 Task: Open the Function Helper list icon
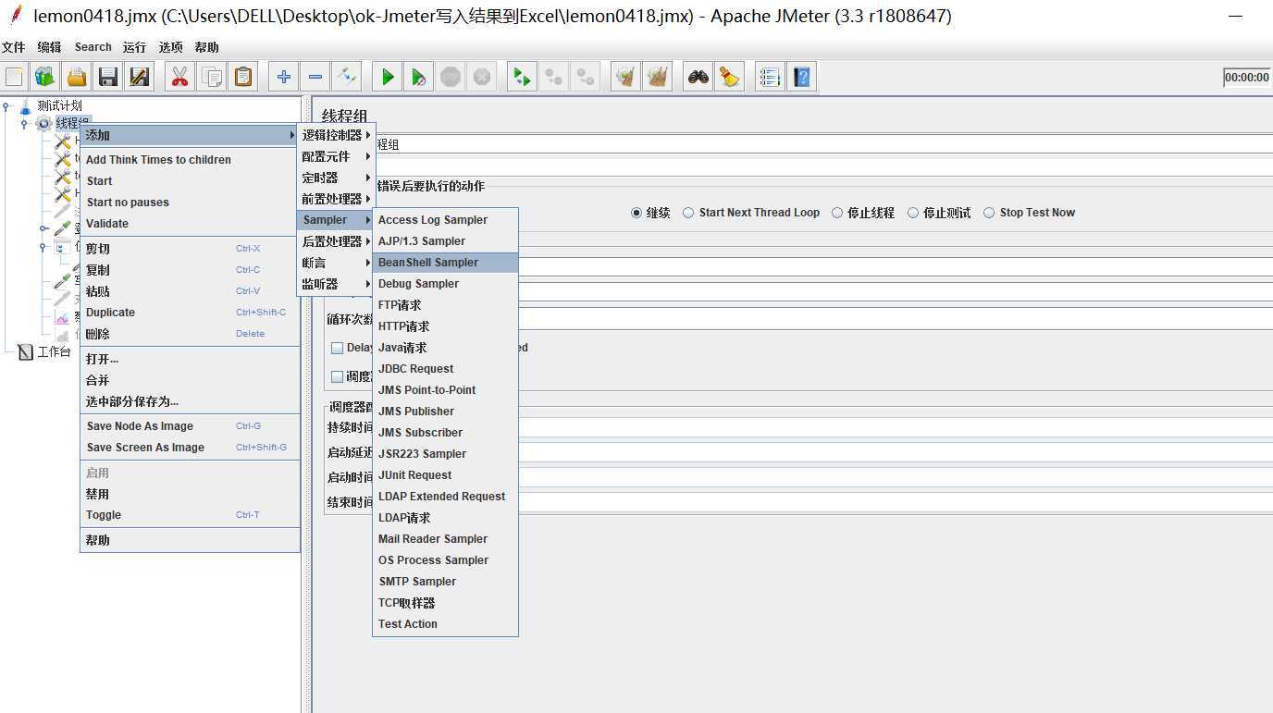pyautogui.click(x=770, y=77)
